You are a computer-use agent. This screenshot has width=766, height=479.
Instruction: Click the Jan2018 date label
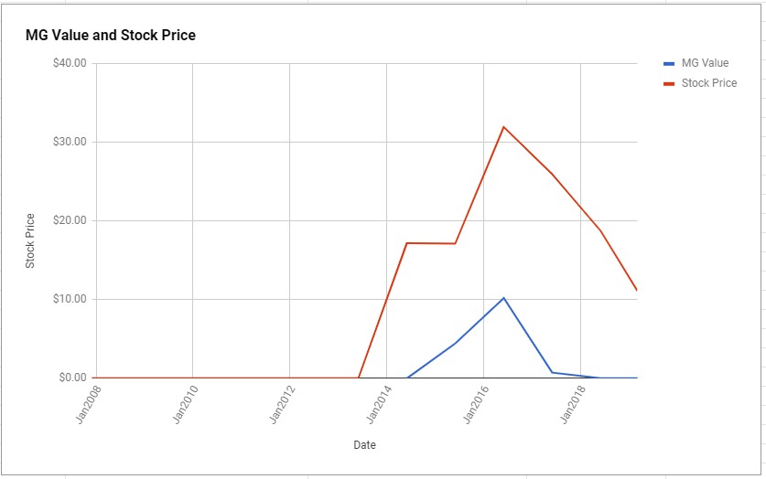573,404
